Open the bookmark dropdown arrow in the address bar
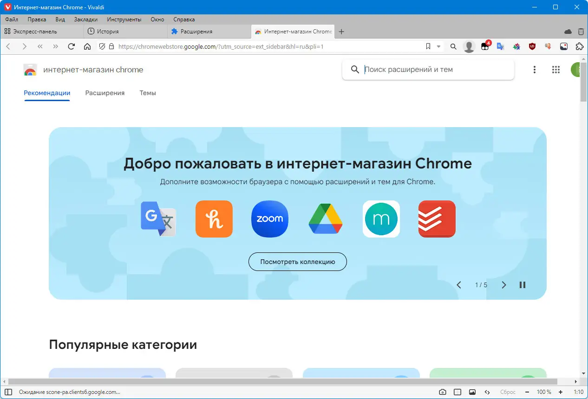The image size is (588, 399). [x=438, y=46]
